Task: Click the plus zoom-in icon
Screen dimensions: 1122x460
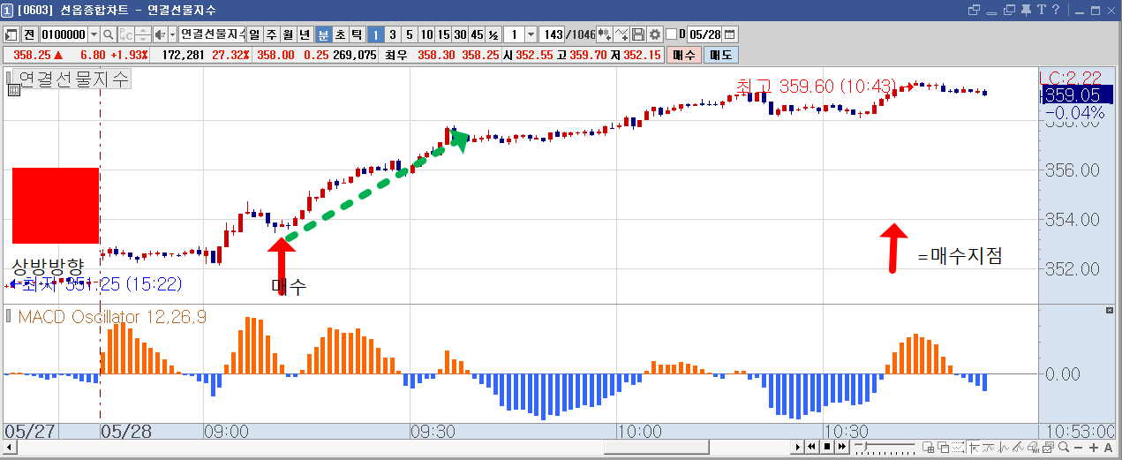Action: (x=1093, y=447)
